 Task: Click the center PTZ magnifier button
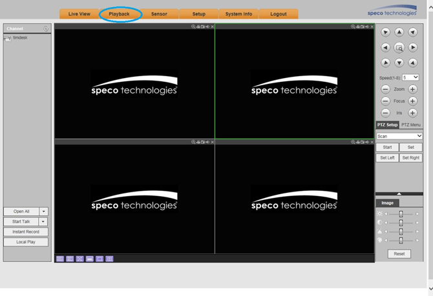399,48
